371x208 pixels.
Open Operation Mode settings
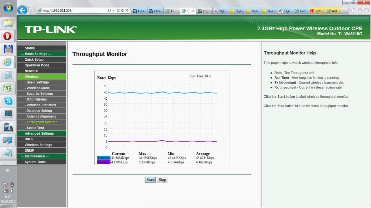click(42, 65)
